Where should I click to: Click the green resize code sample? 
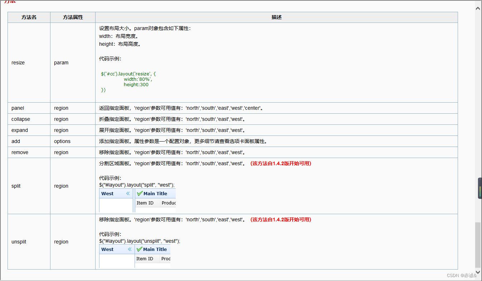pos(128,82)
